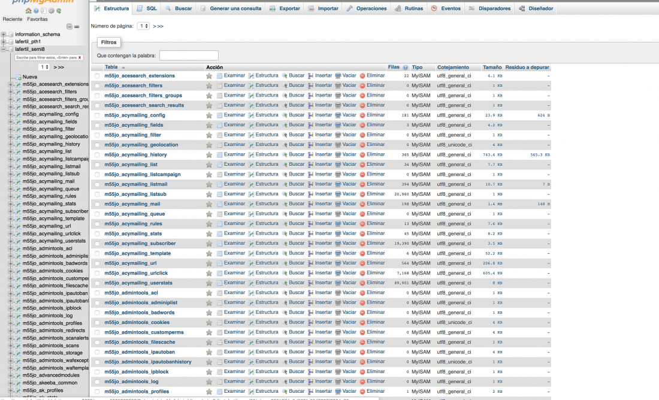Toggle link with main panel icon

77,26
